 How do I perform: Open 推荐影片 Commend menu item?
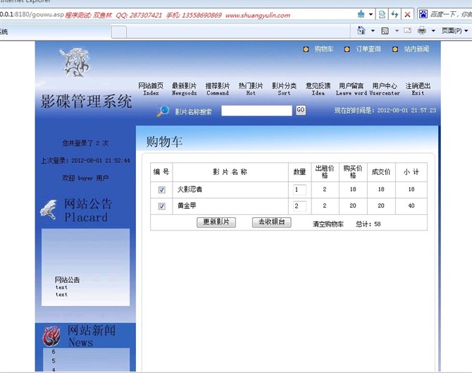coord(218,89)
